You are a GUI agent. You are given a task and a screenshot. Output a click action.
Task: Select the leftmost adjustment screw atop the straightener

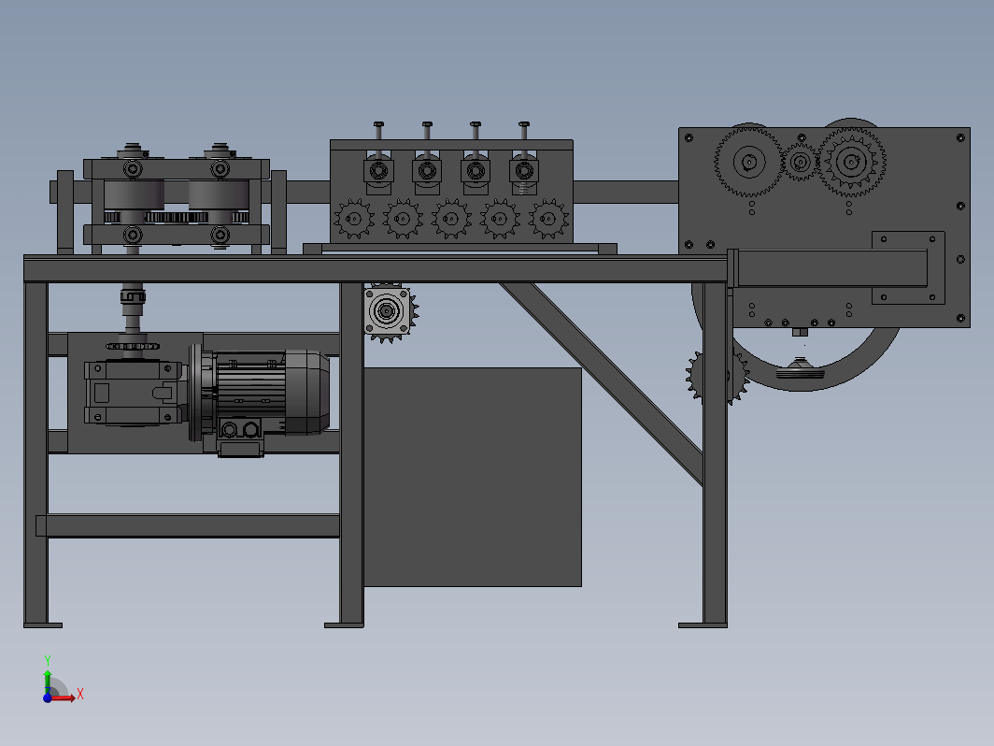(378, 132)
